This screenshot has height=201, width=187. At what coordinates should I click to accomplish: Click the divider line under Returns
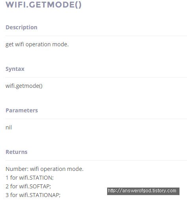click(96, 161)
